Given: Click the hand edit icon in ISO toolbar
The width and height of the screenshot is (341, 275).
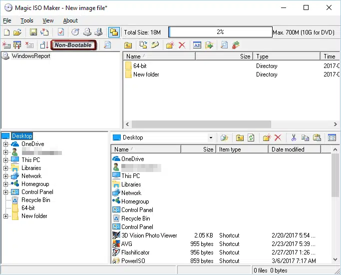Looking at the screenshot, I should coord(155,45).
